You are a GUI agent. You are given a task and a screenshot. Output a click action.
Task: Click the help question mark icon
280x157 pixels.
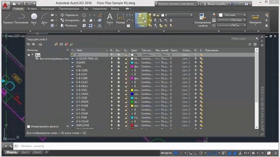246,3
